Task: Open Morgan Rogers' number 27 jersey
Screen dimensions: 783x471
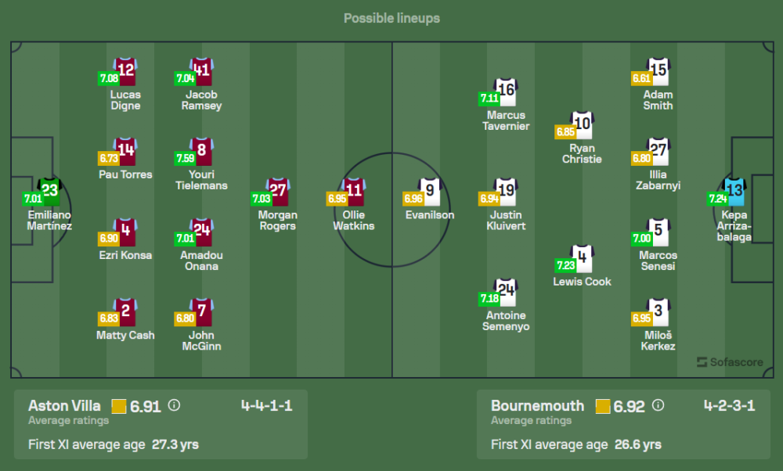Action: click(x=278, y=190)
